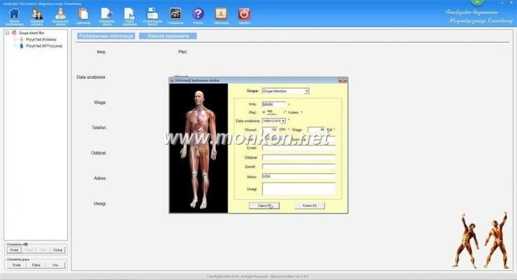Click the red power exit icon
The image size is (517, 280).
[245, 14]
